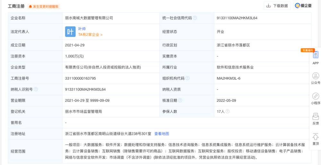Click registration authority 丽水市市场监督管理局

pyautogui.click(x=83, y=112)
